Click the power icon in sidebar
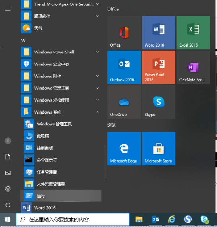217x227 pixels. point(8,205)
